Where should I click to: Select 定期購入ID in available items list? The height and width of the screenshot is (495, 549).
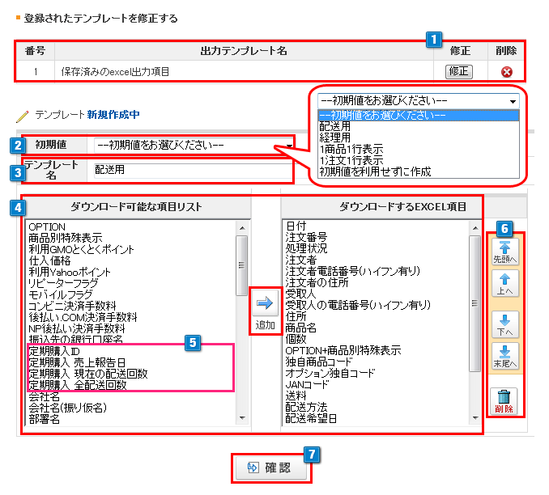point(56,351)
